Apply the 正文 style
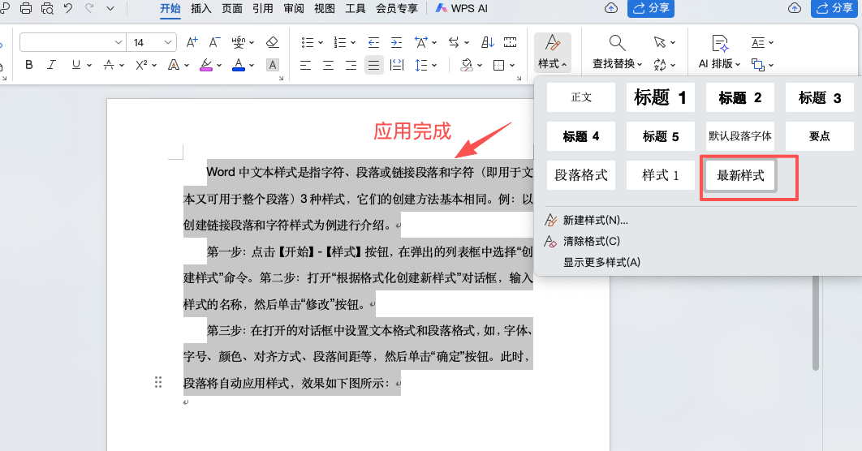Viewport: 862px width, 451px height. coord(581,97)
